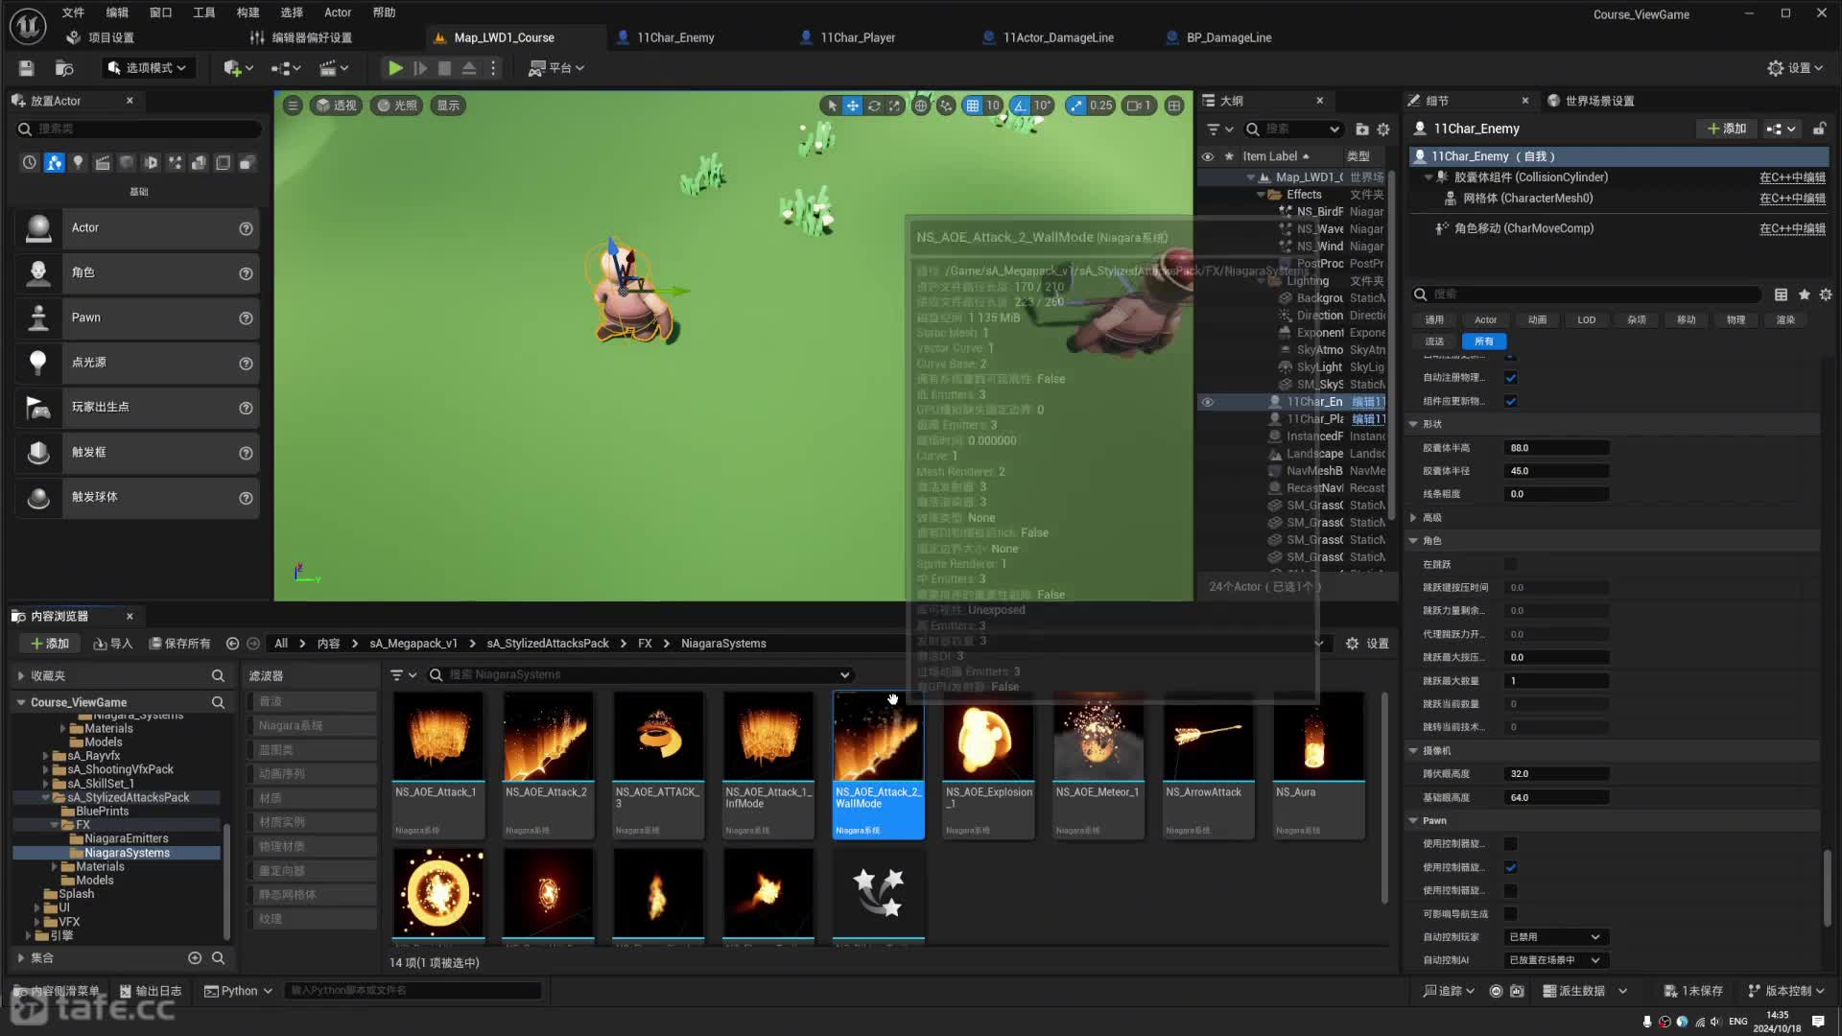Open the cinematics clapperboard dropdown
This screenshot has width=1842, height=1036.
click(334, 68)
